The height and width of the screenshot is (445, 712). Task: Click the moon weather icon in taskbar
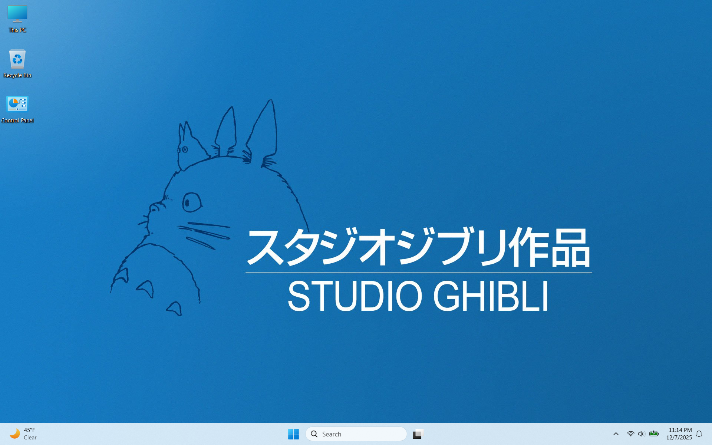point(15,434)
